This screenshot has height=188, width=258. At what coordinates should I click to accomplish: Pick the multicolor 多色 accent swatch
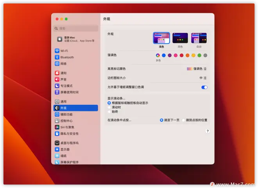(158, 56)
